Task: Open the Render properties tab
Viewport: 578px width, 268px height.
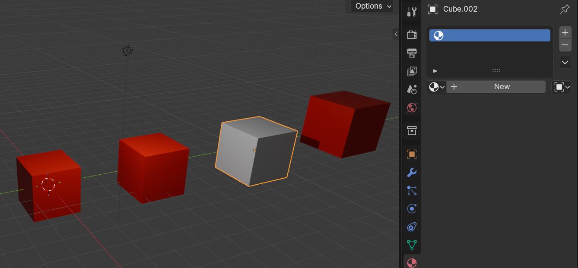Action: [x=412, y=35]
